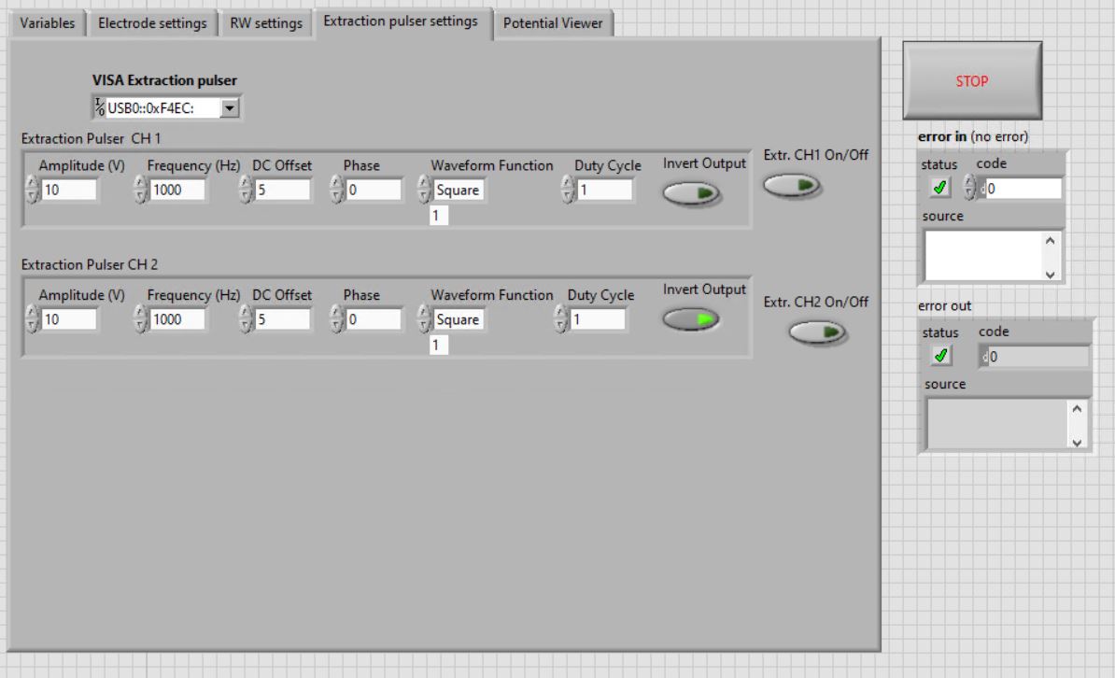Click the red STOP button

[x=972, y=80]
